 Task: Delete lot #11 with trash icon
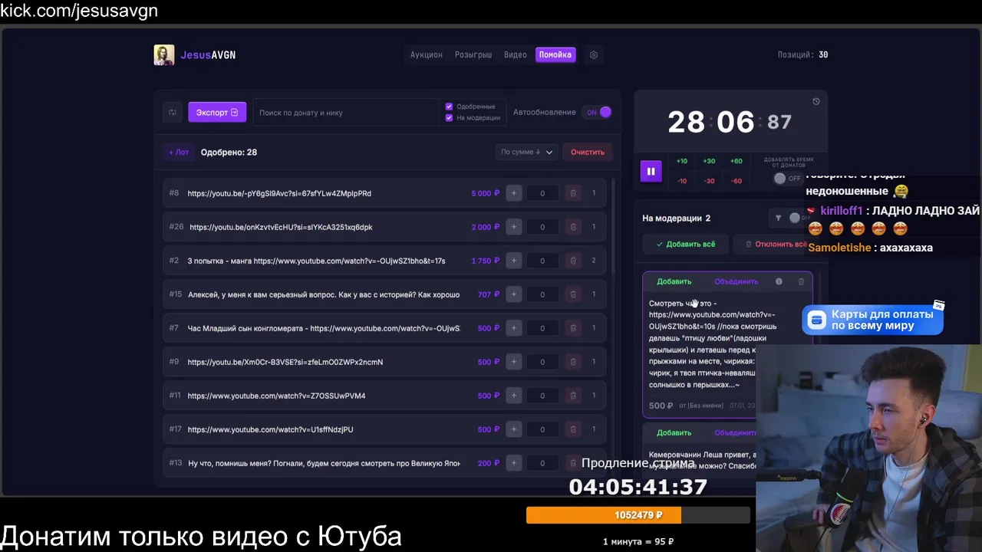[x=572, y=396]
